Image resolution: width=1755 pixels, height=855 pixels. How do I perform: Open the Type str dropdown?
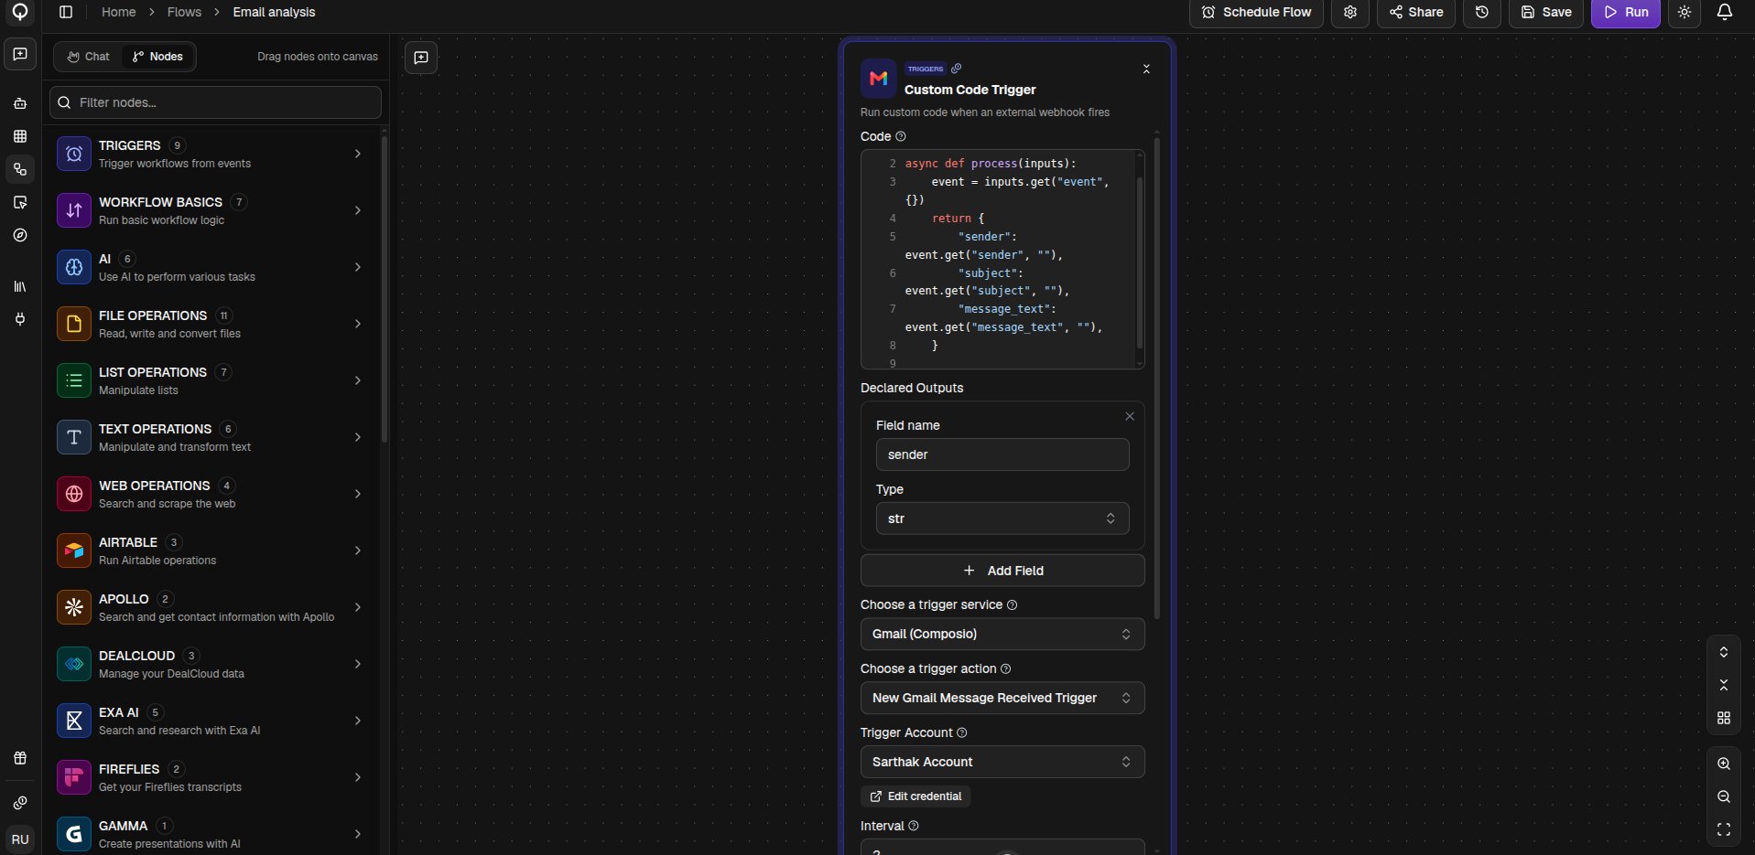(1002, 518)
